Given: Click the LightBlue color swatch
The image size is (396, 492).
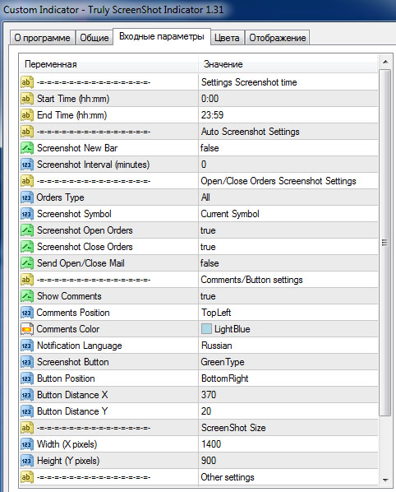Looking at the screenshot, I should point(206,329).
